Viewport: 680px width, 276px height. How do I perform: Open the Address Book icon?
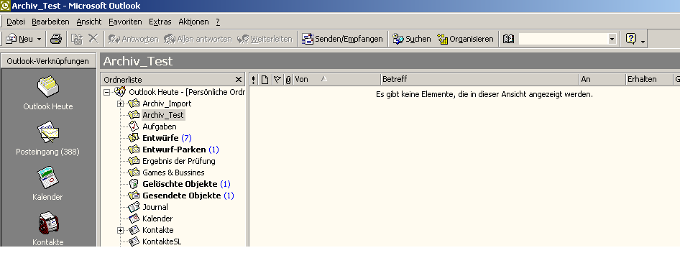click(x=508, y=39)
